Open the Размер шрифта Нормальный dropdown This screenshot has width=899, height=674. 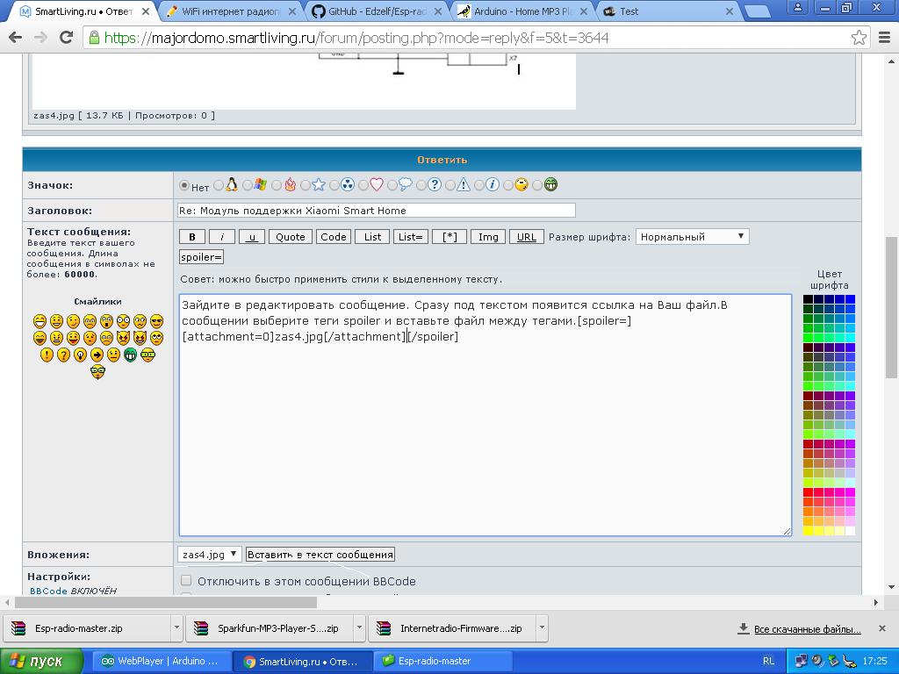click(692, 237)
